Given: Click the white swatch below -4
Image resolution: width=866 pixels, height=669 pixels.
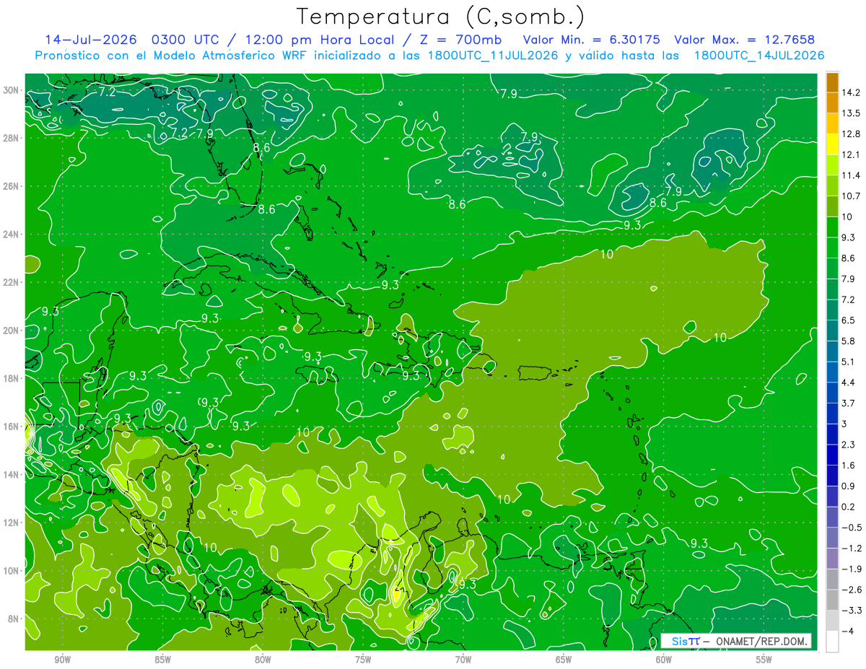Looking at the screenshot, I should click(832, 641).
